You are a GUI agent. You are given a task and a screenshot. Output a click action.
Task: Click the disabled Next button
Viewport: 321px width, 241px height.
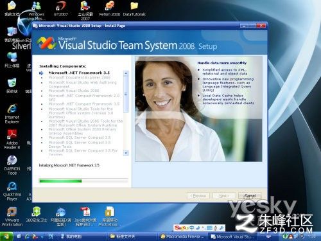(x=224, y=196)
